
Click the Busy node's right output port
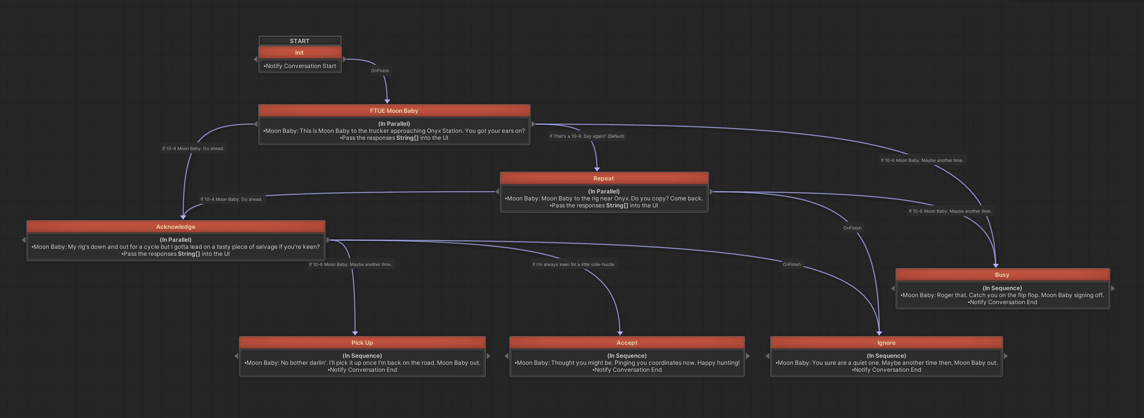pyautogui.click(x=1112, y=288)
